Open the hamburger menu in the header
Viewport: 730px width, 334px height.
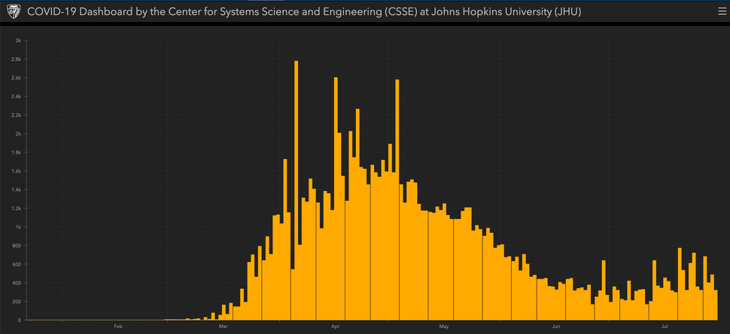tap(722, 13)
